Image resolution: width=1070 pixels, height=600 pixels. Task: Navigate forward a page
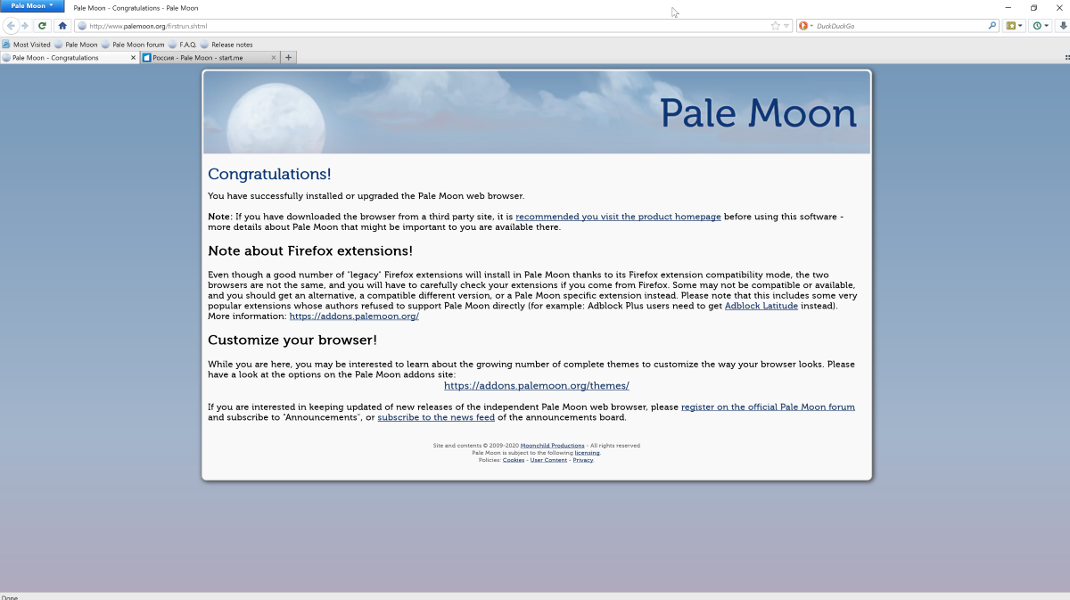[x=24, y=25]
